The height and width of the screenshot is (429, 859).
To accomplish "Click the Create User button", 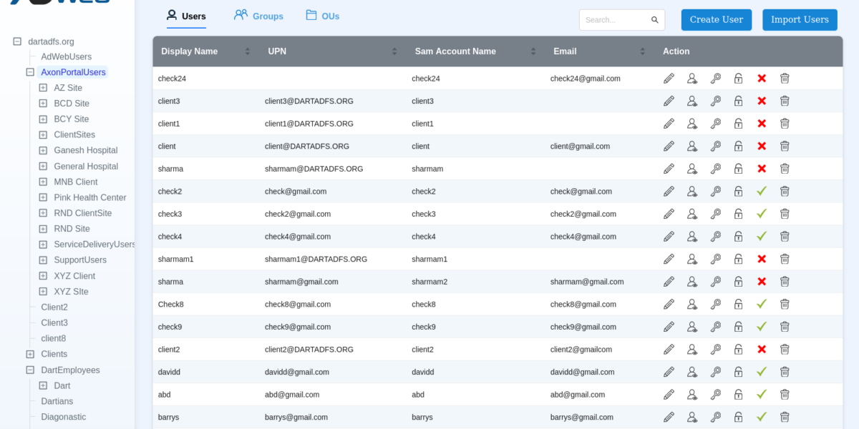I will 716,20.
